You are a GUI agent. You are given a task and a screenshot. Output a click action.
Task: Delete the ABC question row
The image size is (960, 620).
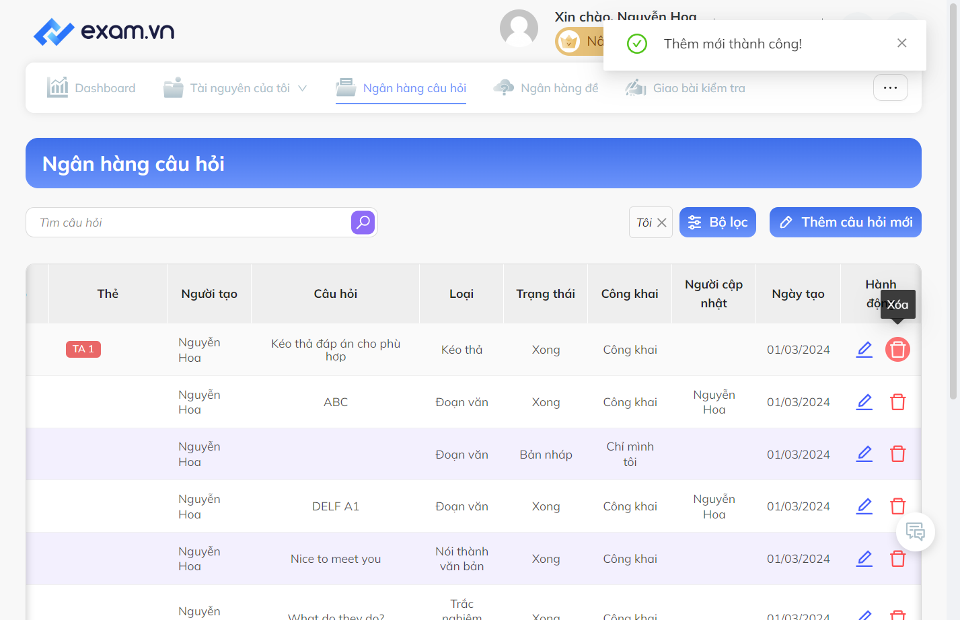[897, 402]
